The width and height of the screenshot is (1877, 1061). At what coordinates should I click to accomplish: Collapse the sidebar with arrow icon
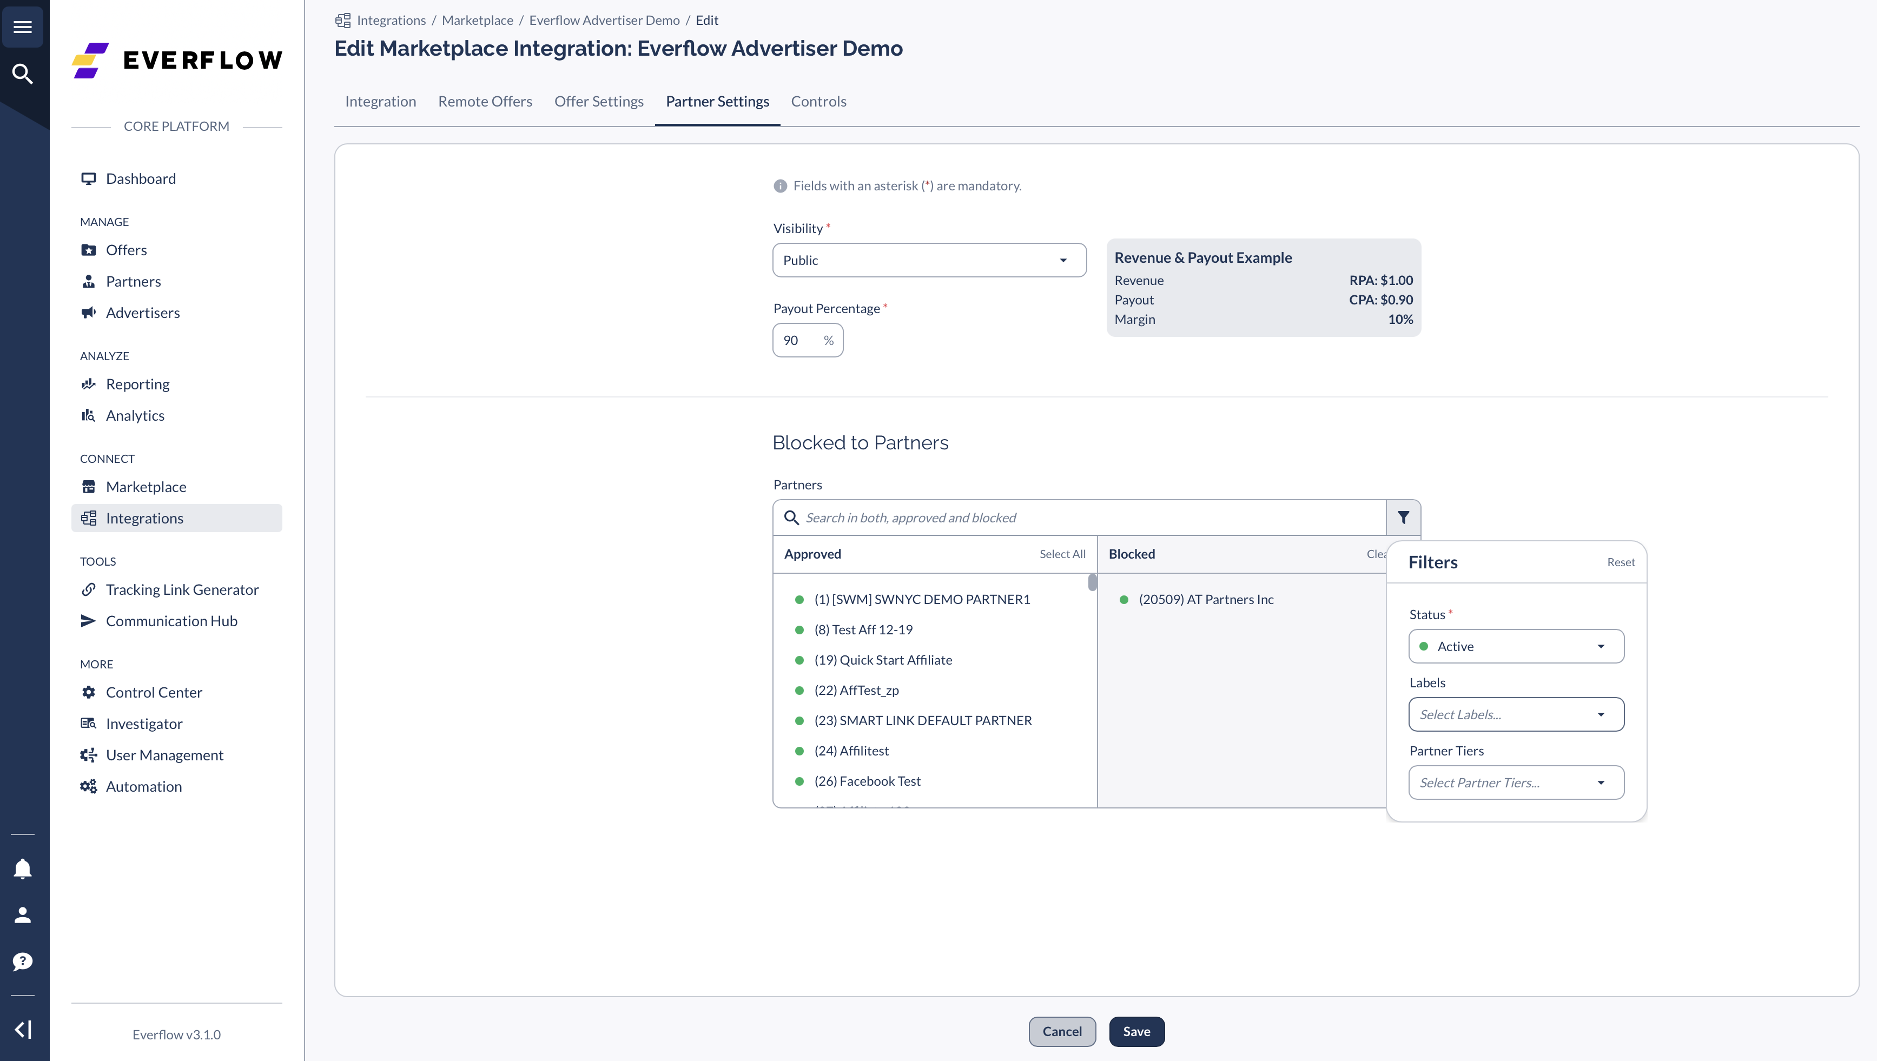[23, 1030]
